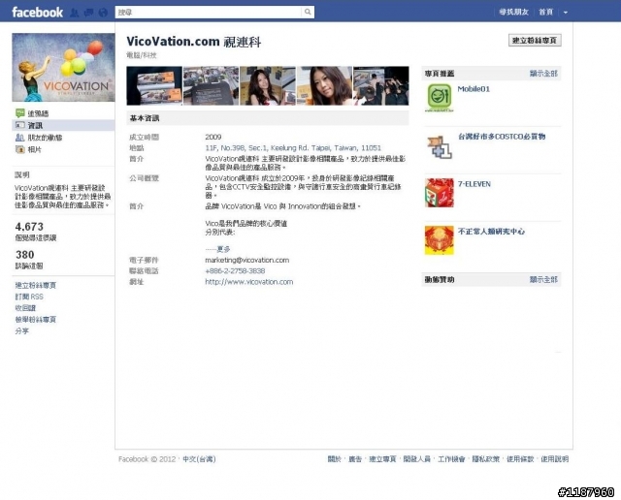The image size is (621, 500).
Task: Click 顯示全部 next to 專頁推薦
Action: pyautogui.click(x=543, y=74)
